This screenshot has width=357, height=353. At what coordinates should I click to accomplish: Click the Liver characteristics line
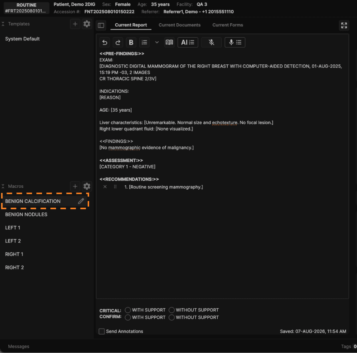(x=186, y=122)
